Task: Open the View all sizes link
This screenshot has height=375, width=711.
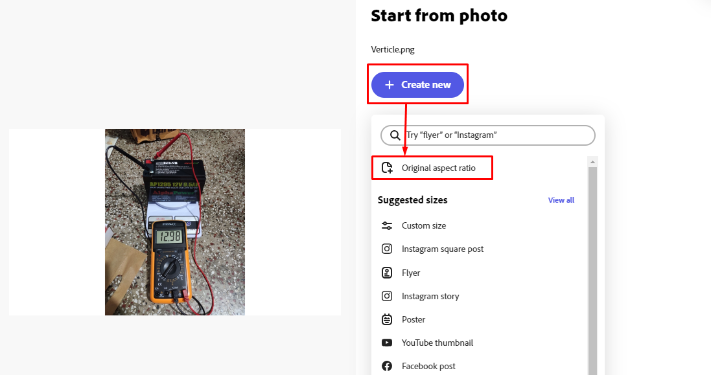Action: tap(561, 200)
